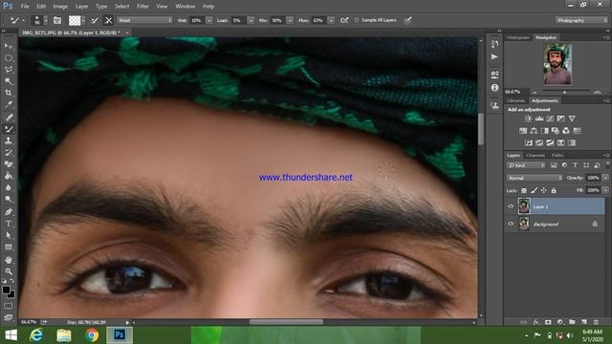Enable Sample All Layers checkbox

tap(357, 20)
